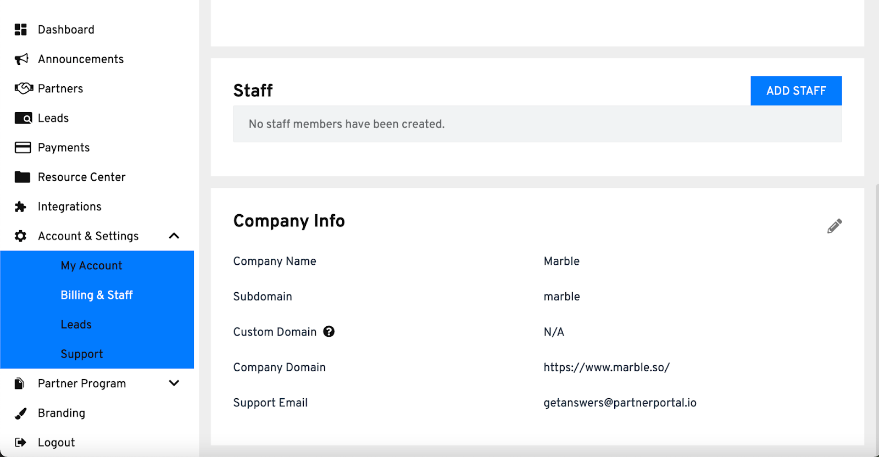
Task: Select Billing & Staff in sidebar
Action: coord(97,296)
